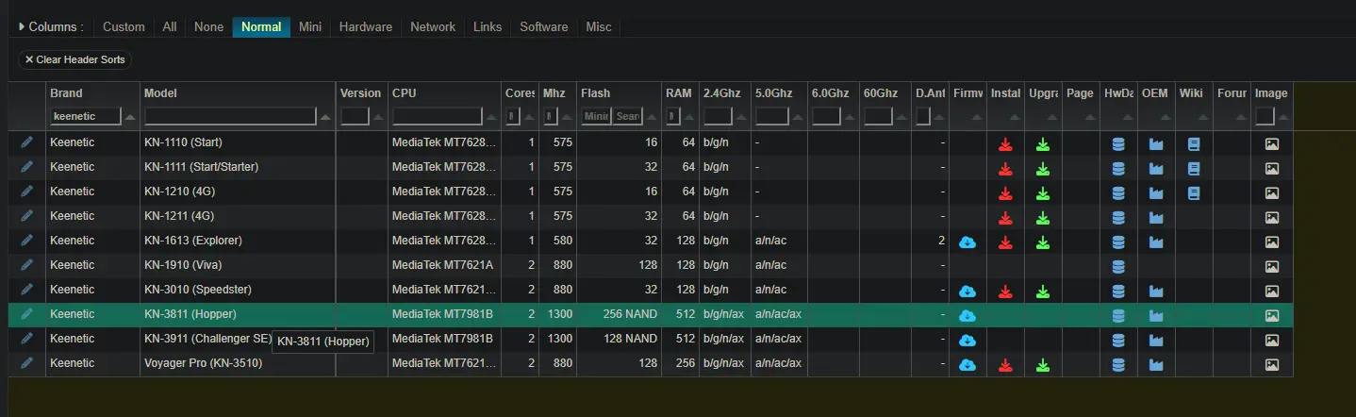Click the Clear Header Sorts button
Screen dimensions: 1356x417
tap(74, 59)
